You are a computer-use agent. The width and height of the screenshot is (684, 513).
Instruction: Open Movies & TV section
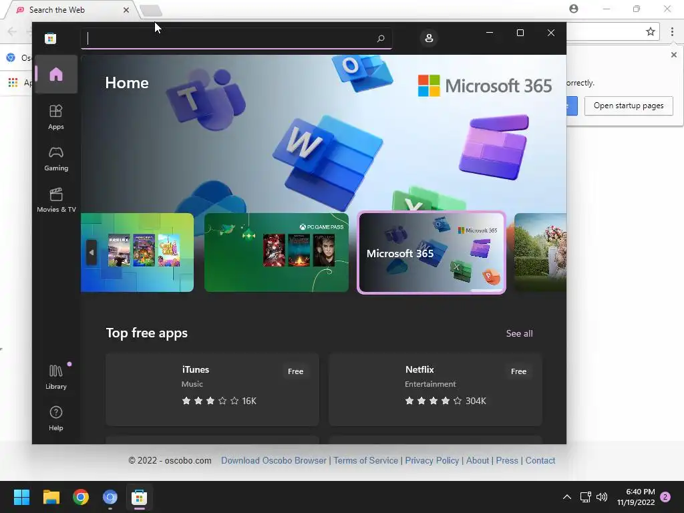coord(56,200)
